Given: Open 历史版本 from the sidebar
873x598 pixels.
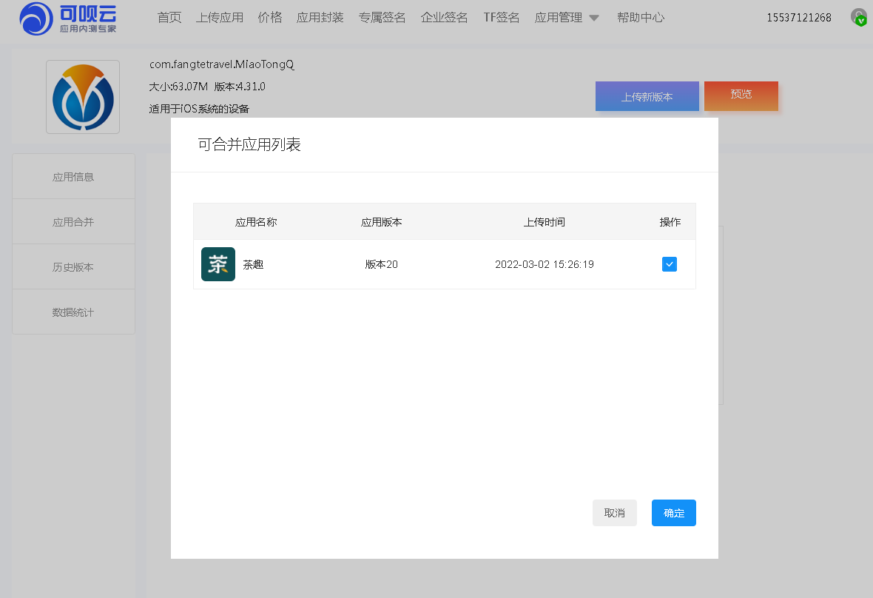Looking at the screenshot, I should coord(73,266).
